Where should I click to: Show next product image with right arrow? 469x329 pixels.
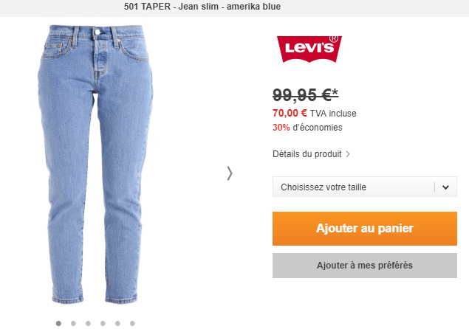[x=230, y=173]
